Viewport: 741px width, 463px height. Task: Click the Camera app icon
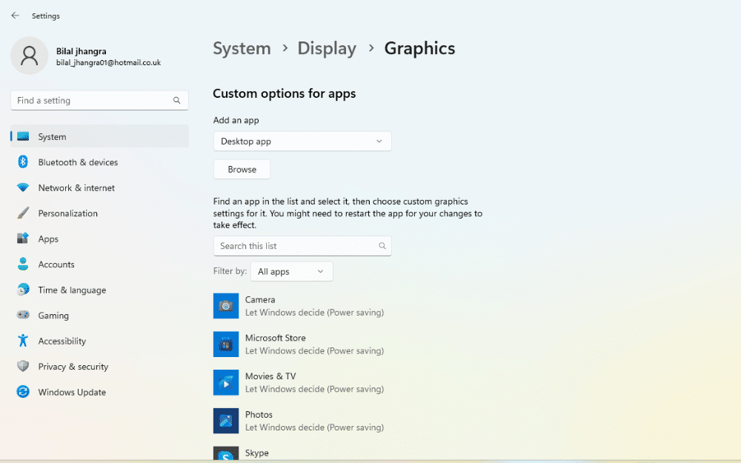[226, 306]
